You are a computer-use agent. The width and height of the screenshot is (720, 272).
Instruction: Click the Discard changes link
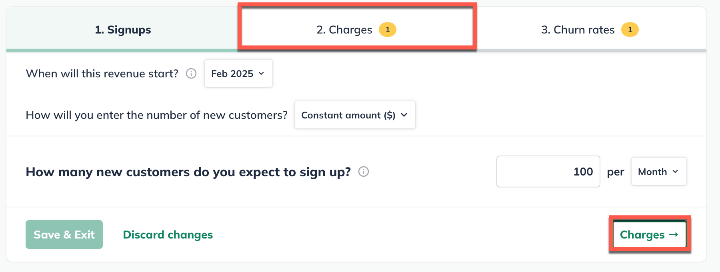(x=168, y=235)
